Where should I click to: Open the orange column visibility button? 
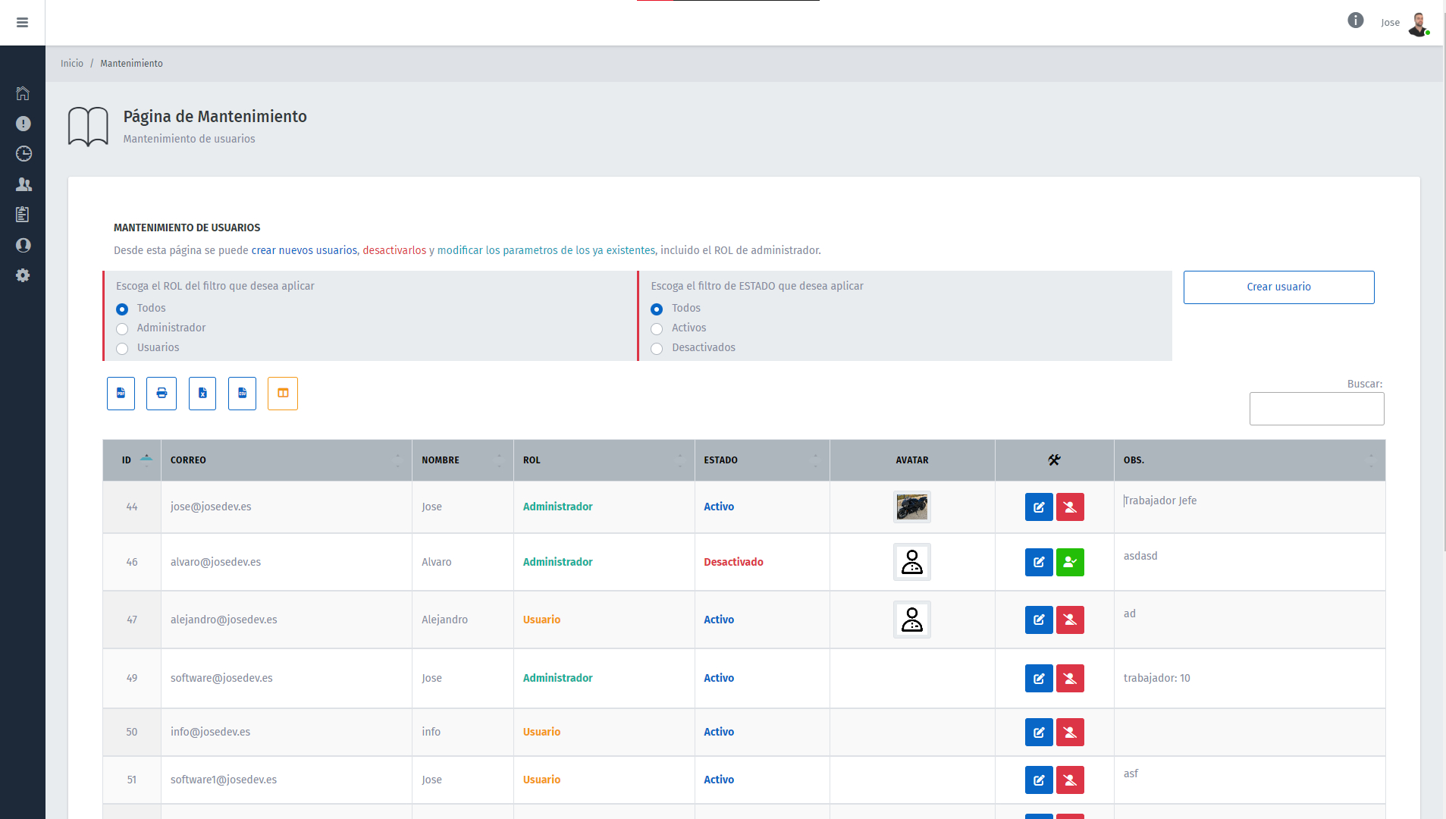[283, 394]
